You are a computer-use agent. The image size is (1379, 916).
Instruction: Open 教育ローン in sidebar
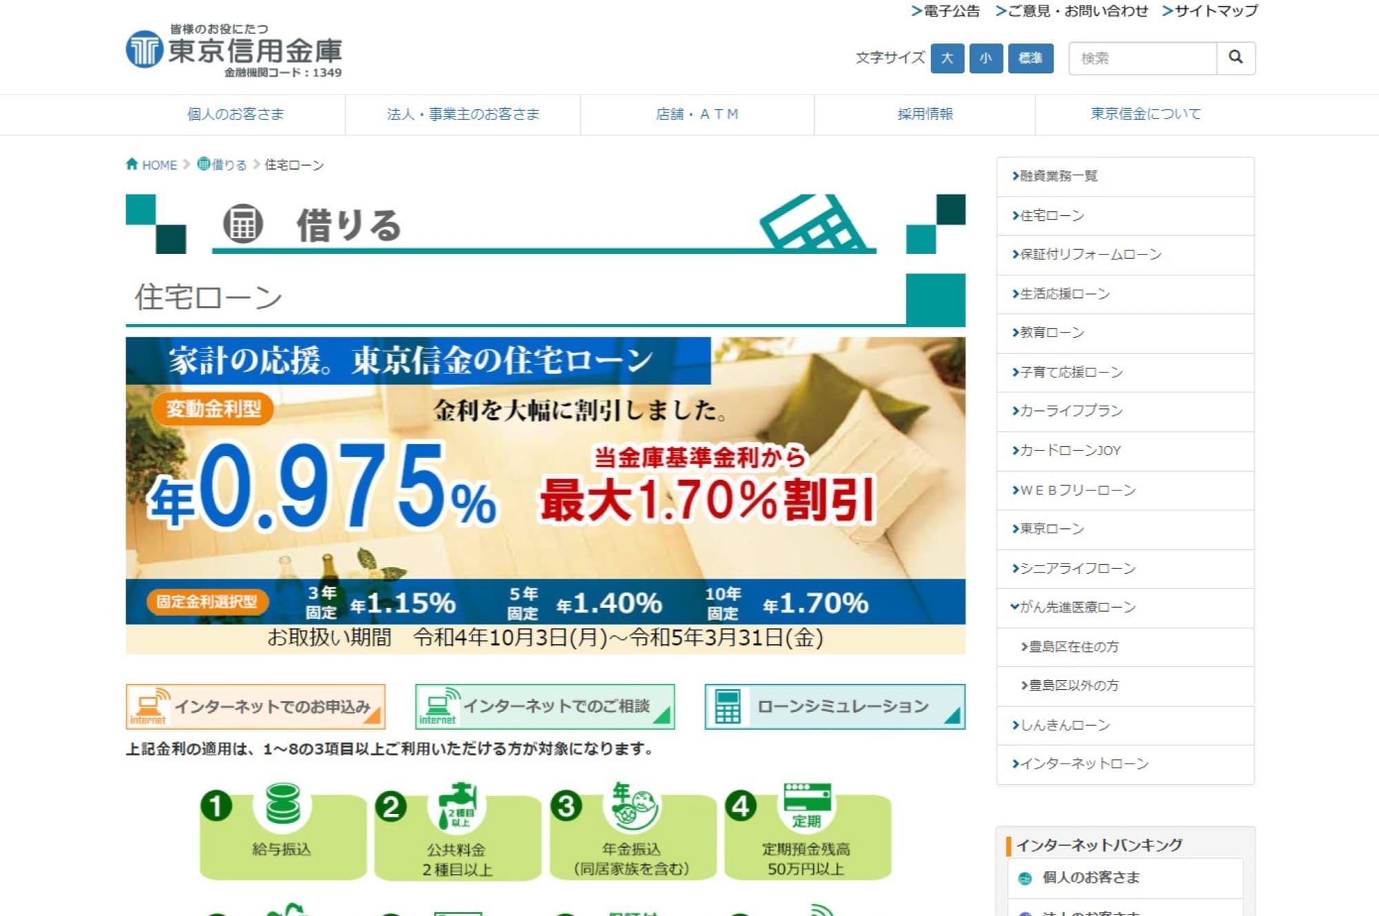[1125, 332]
